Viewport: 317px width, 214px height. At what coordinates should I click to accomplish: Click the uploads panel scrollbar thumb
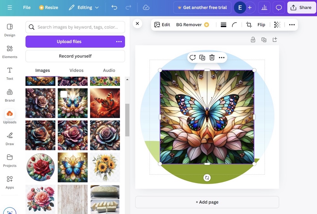coord(127,120)
